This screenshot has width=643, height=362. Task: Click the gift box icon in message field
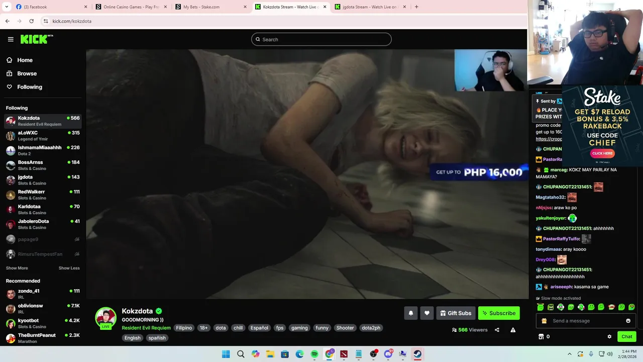544,321
